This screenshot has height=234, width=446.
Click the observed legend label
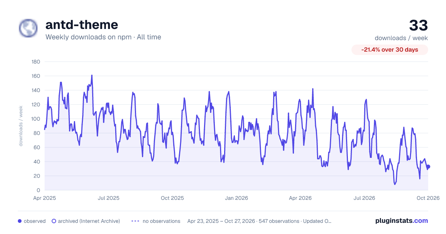[x=35, y=221]
